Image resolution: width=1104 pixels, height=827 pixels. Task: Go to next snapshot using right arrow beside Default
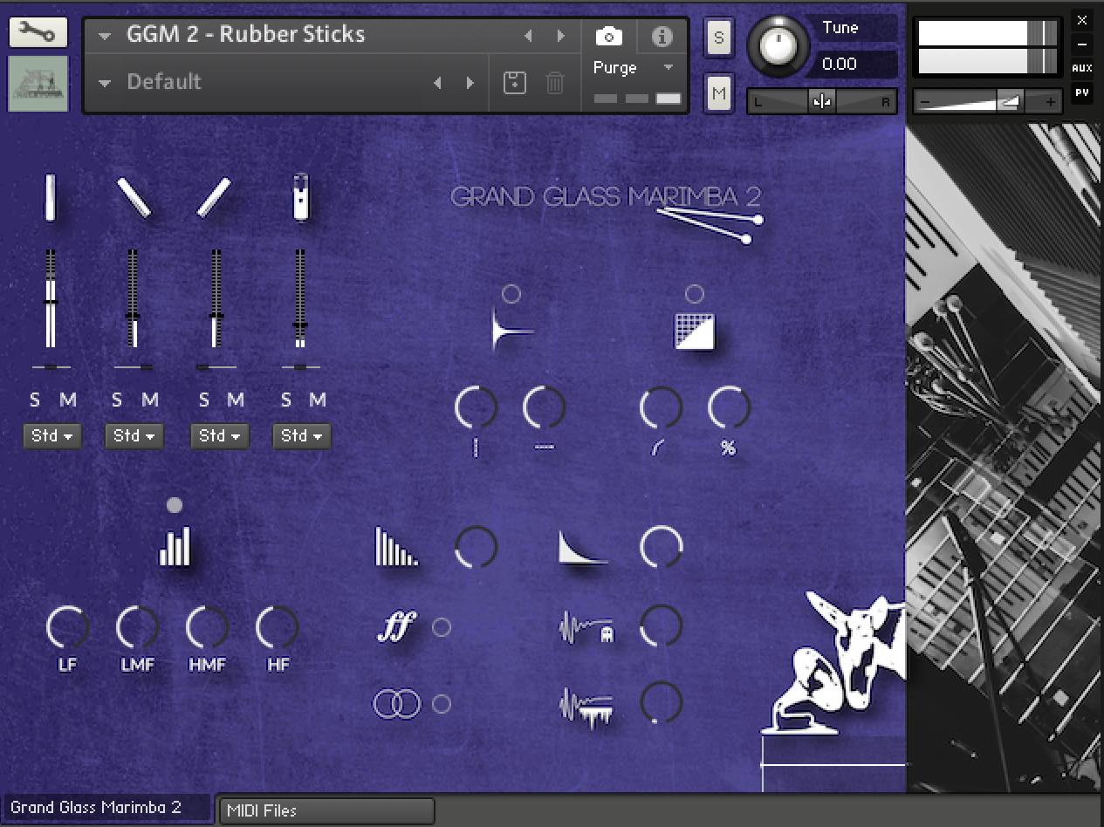pos(470,83)
